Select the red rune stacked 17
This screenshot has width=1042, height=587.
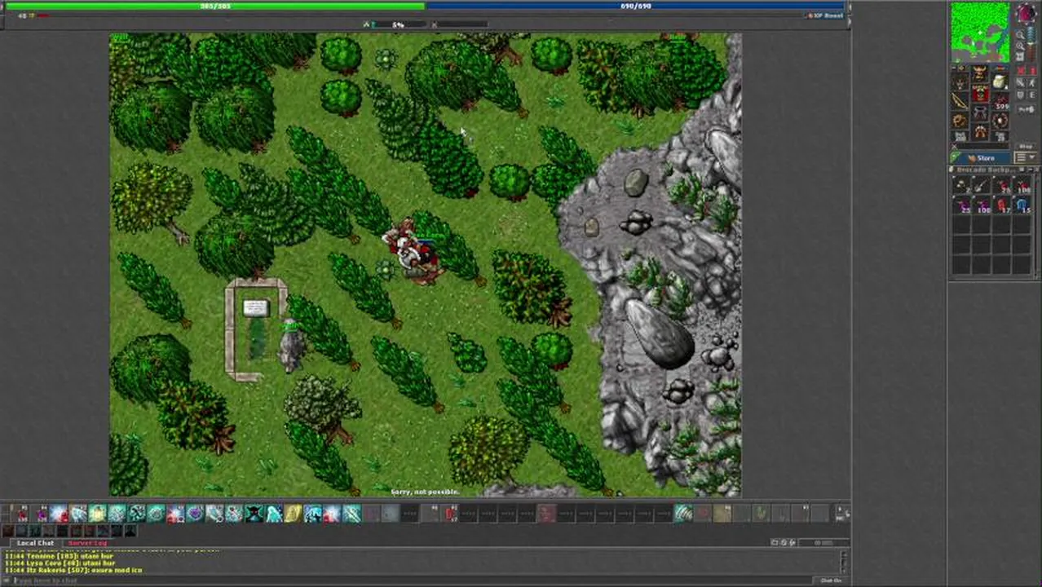pyautogui.click(x=1004, y=205)
